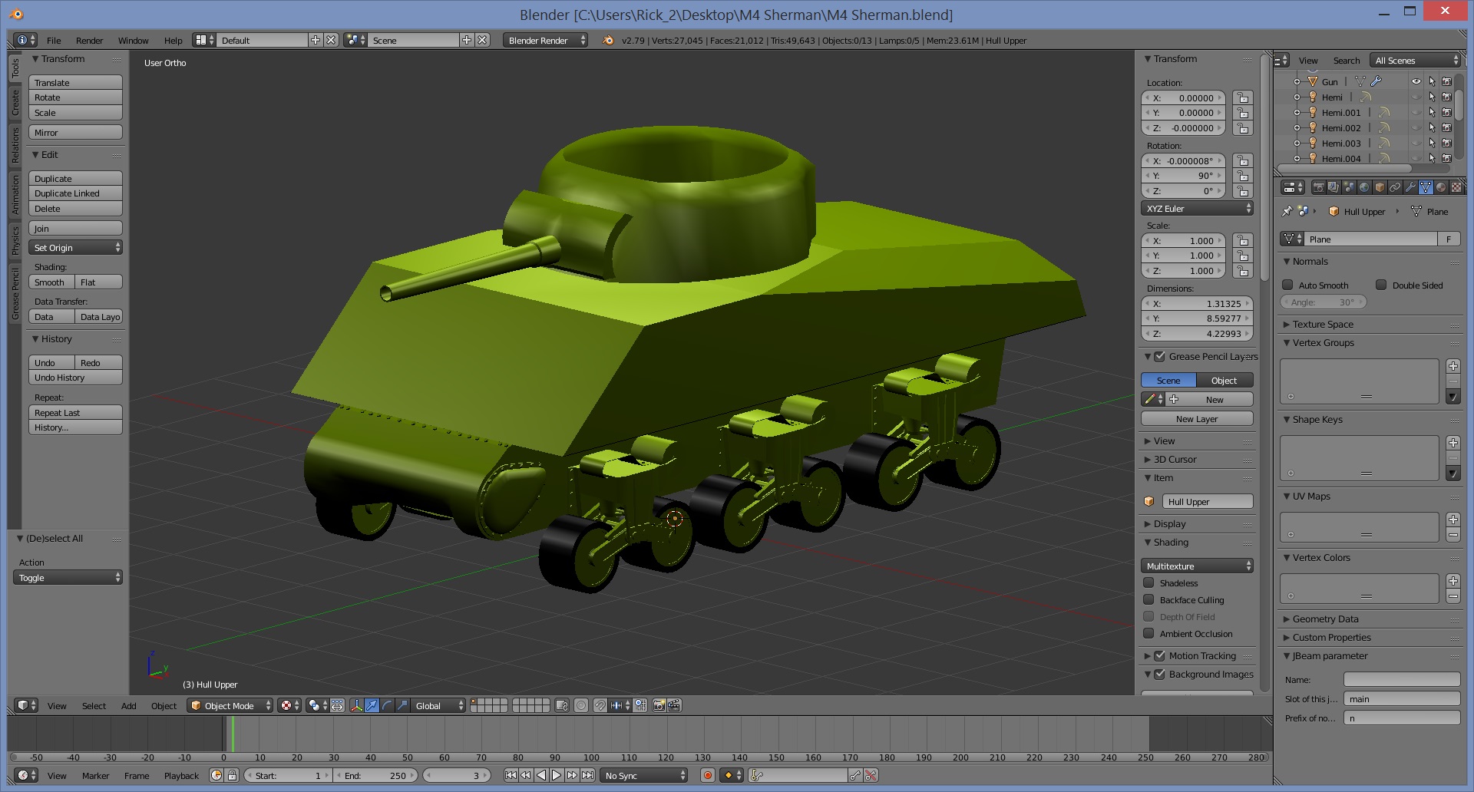Viewport: 1474px width, 792px height.
Task: Click the OpenGL render animation clapper icon
Action: [x=674, y=705]
